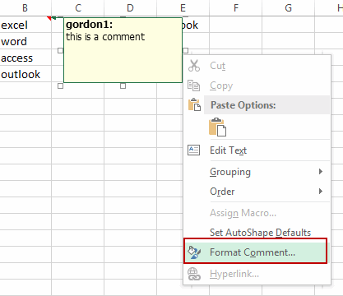
Task: Expand the Order submenu arrow
Action: 321,191
